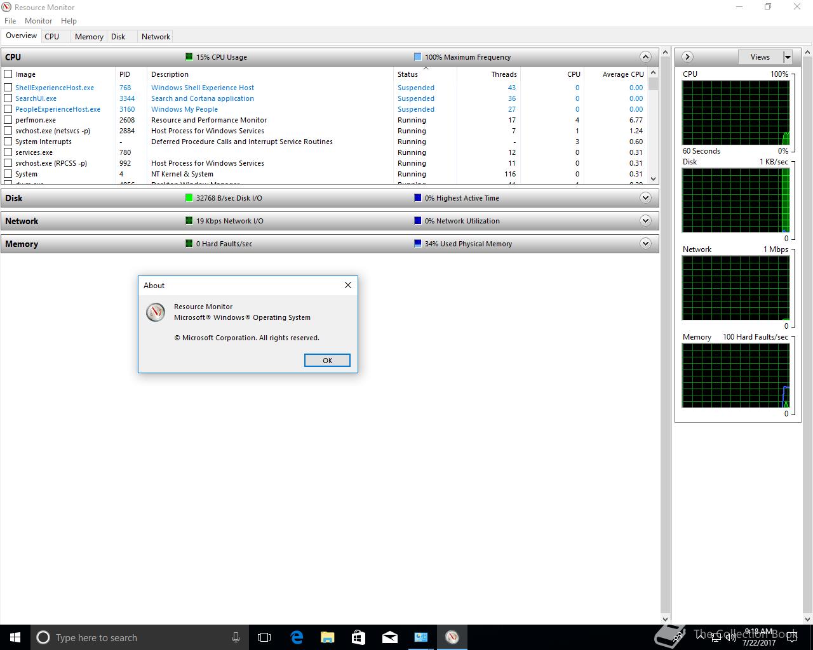Image resolution: width=813 pixels, height=650 pixels.
Task: Sort by the PID column header
Action: click(x=131, y=74)
